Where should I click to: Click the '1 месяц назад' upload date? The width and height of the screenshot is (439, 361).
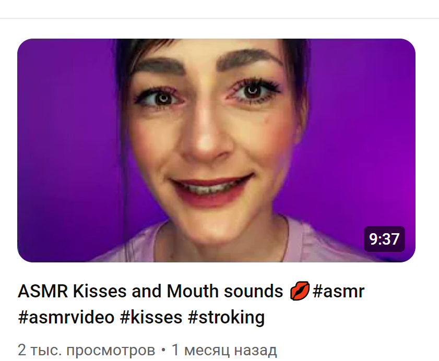click(224, 350)
